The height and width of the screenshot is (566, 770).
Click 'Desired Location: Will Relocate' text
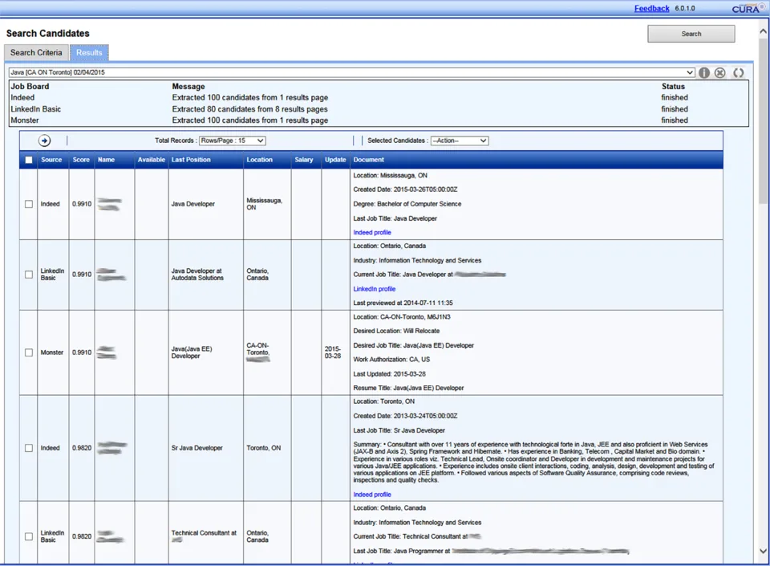tap(396, 331)
